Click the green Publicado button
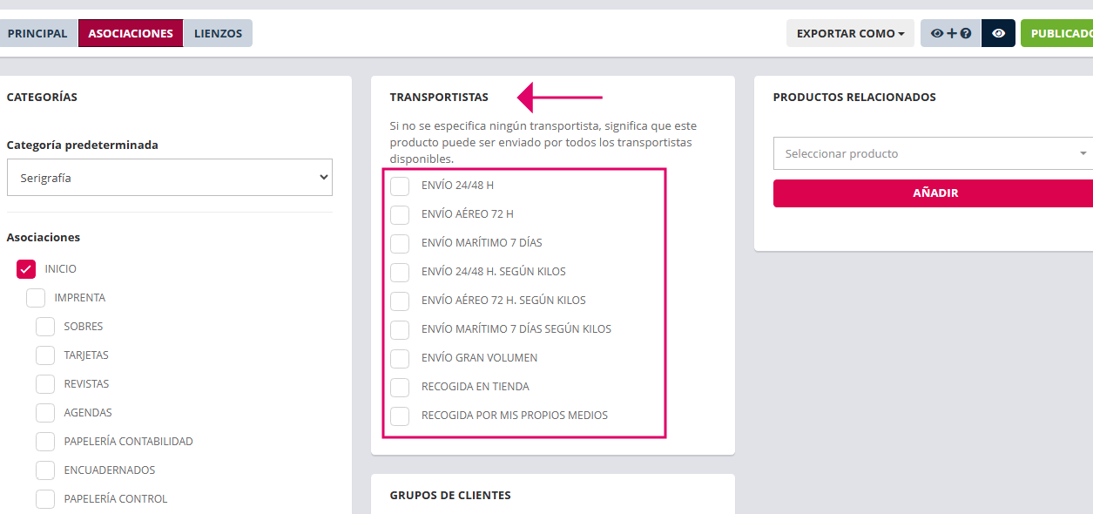 coord(1058,33)
